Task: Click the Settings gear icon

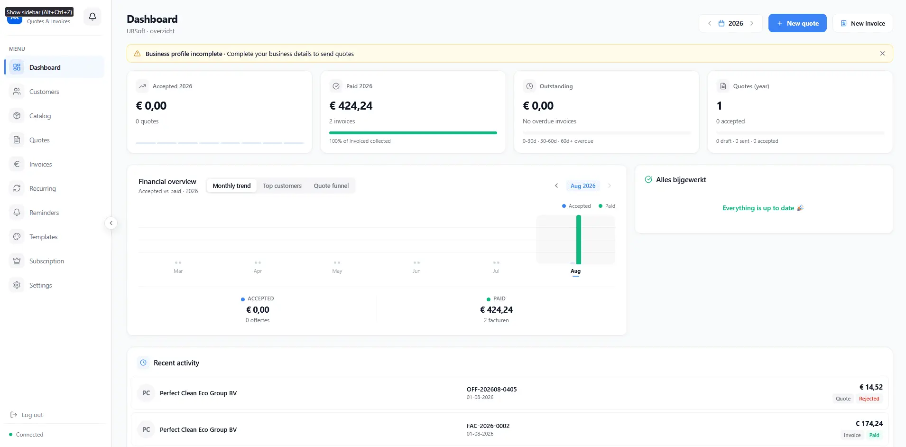Action: click(17, 285)
